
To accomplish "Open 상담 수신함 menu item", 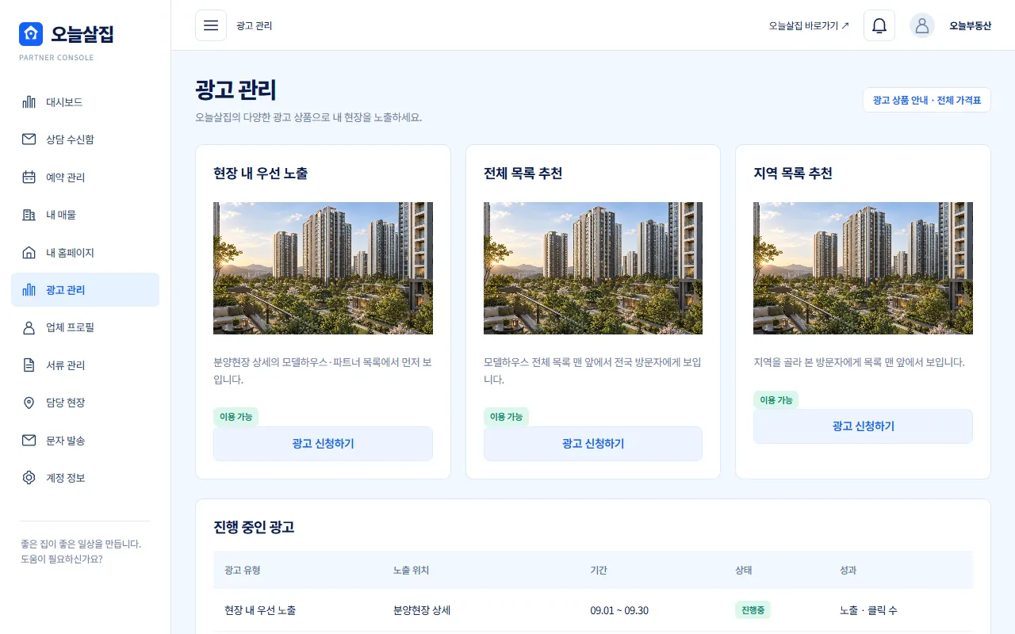I will (85, 139).
